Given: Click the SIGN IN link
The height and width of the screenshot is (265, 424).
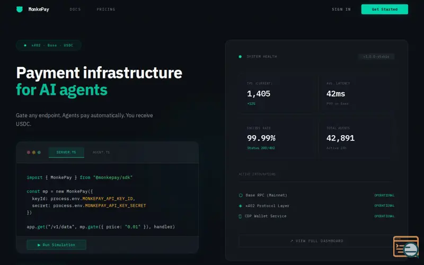Looking at the screenshot, I should (341, 9).
